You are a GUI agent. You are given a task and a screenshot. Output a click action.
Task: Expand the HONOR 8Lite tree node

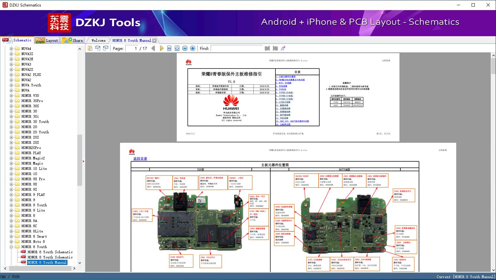11,231
